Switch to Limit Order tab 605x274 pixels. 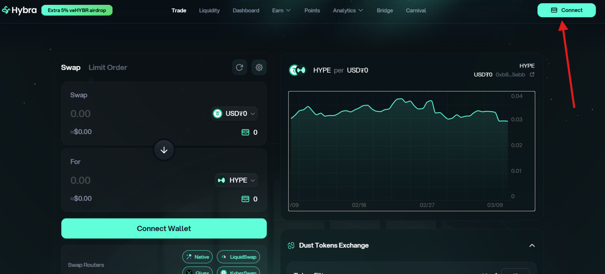108,68
